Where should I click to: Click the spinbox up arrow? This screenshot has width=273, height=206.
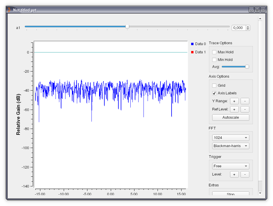click(x=248, y=26)
